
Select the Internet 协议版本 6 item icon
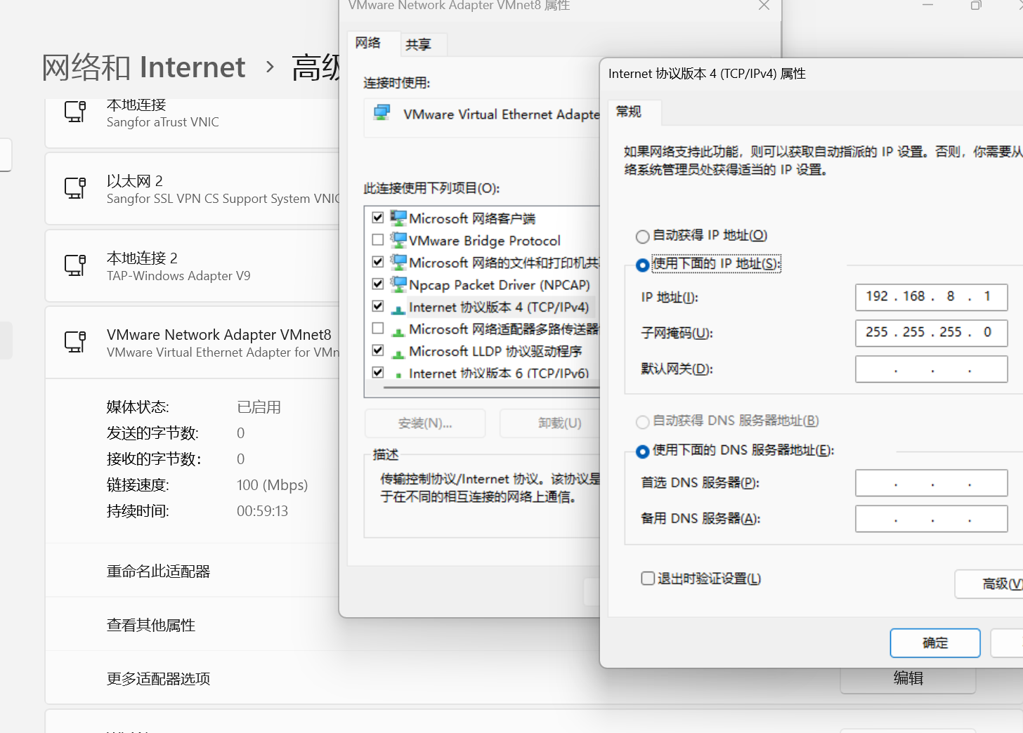pos(398,374)
